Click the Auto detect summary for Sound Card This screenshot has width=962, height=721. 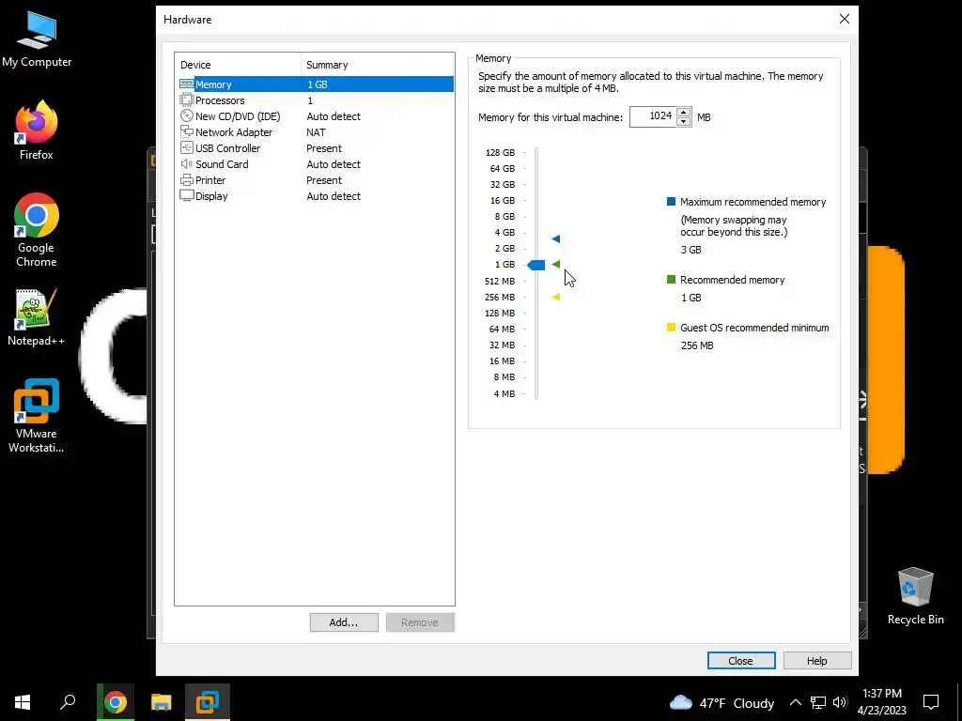tap(334, 163)
